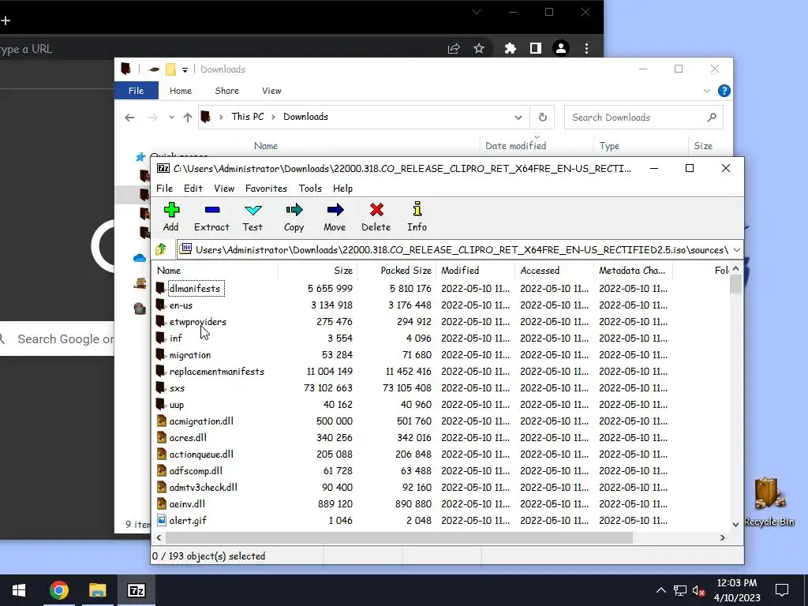Open File Explorer from the taskbar
808x606 pixels.
pyautogui.click(x=97, y=590)
